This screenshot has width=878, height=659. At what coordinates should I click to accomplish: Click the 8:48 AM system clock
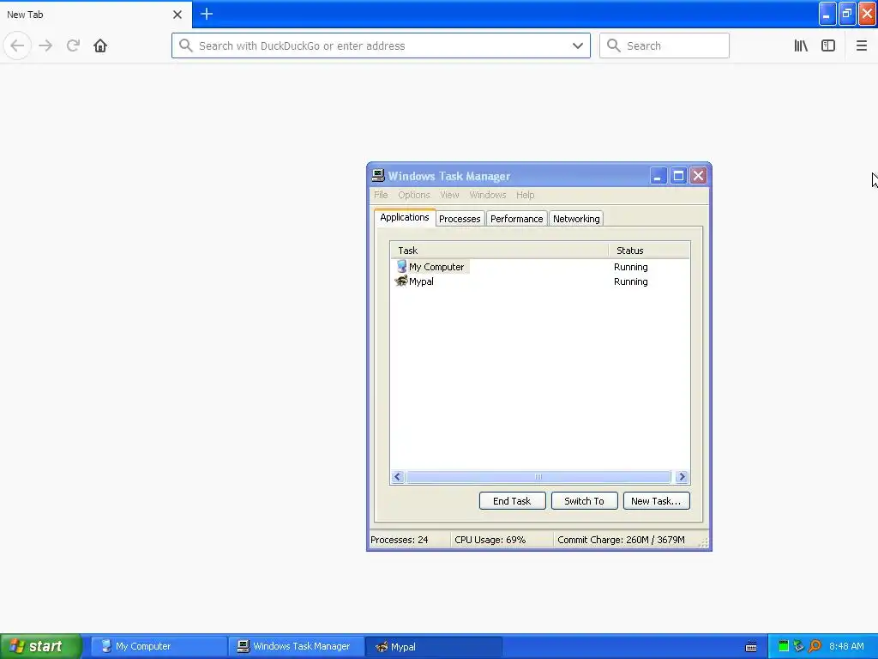[x=846, y=646]
